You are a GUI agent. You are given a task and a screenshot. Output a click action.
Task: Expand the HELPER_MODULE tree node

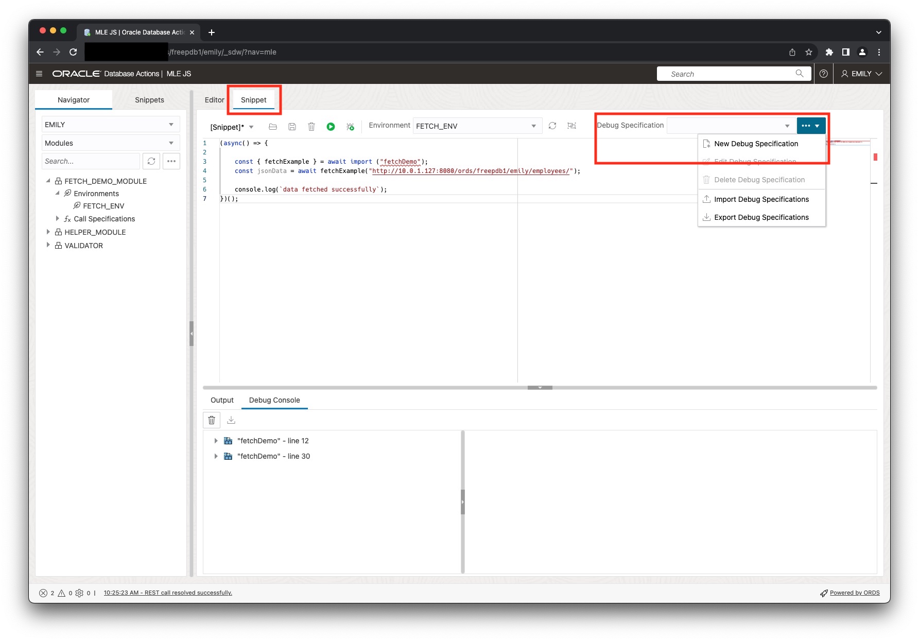tap(48, 232)
